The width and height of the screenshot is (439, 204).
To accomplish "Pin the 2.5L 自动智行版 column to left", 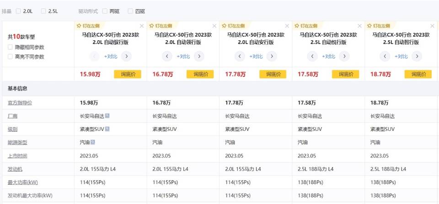I will [383, 26].
